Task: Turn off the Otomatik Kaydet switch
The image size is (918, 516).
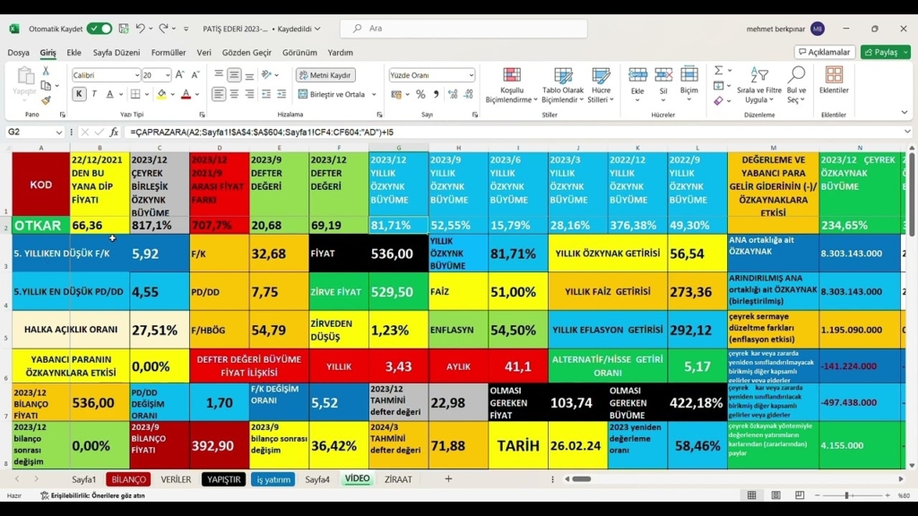Action: (99, 29)
